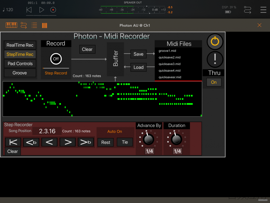Show the keyboard via orange piano icon
Image resolution: width=270 pixels, height=203 pixels.
pyautogui.click(x=12, y=25)
